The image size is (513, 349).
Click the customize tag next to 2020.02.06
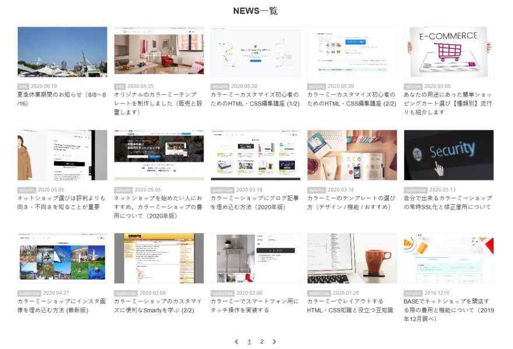coord(223,293)
